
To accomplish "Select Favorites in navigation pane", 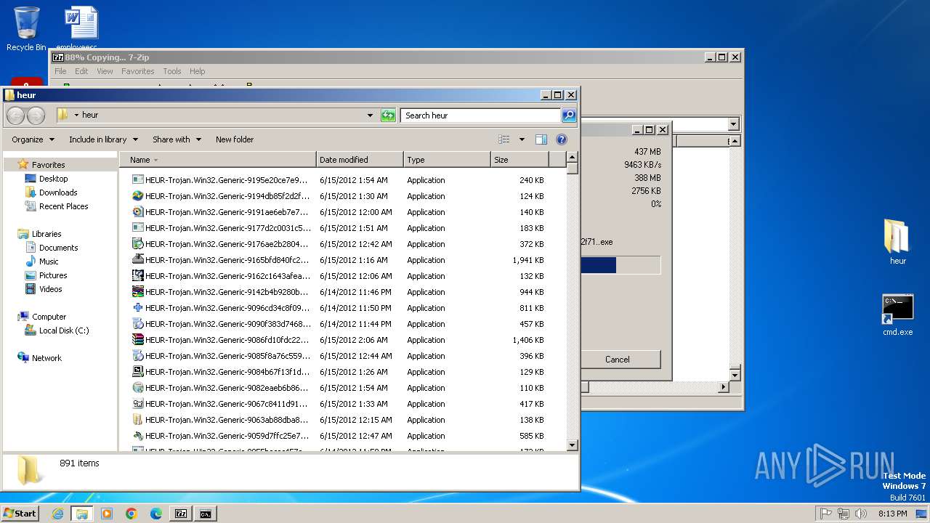I will (48, 165).
